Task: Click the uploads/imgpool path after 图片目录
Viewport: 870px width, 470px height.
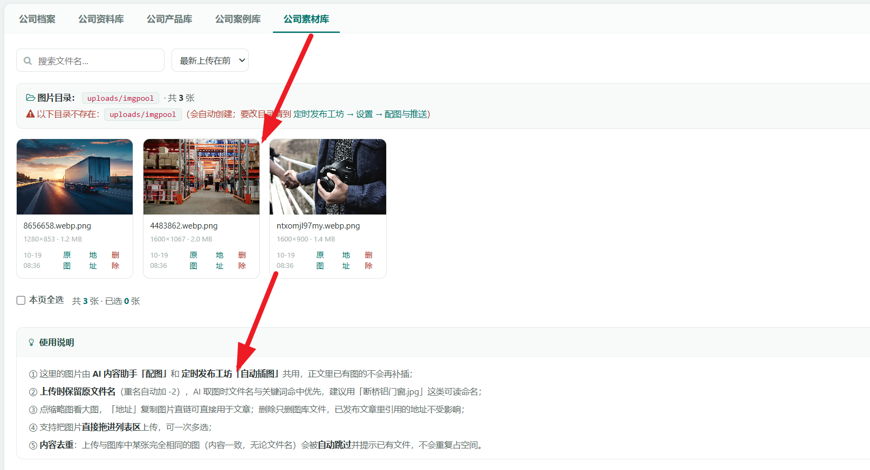Action: pyautogui.click(x=120, y=98)
